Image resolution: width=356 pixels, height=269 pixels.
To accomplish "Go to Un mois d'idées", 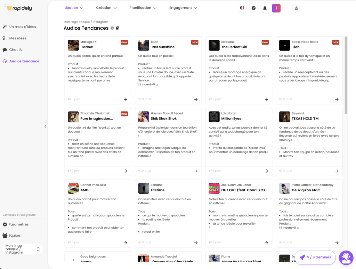I will 22,26.
